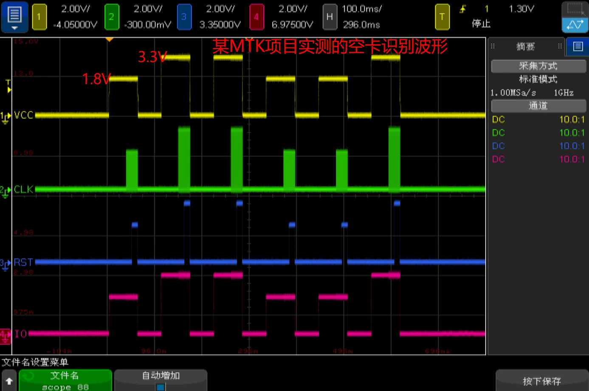Open the sidebar list menu icon
Screen dimensions: 589x391
[x=578, y=46]
